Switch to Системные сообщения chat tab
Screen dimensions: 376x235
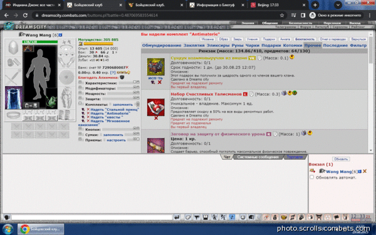(x=258, y=157)
